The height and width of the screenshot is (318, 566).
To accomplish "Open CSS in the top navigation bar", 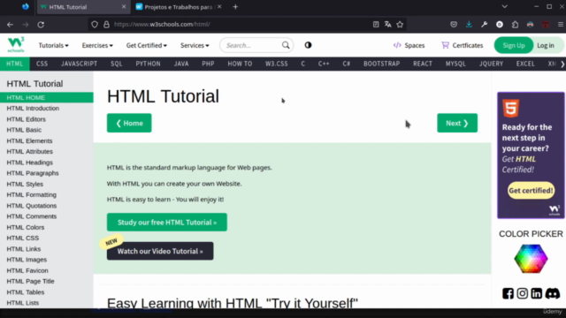I will pos(42,64).
